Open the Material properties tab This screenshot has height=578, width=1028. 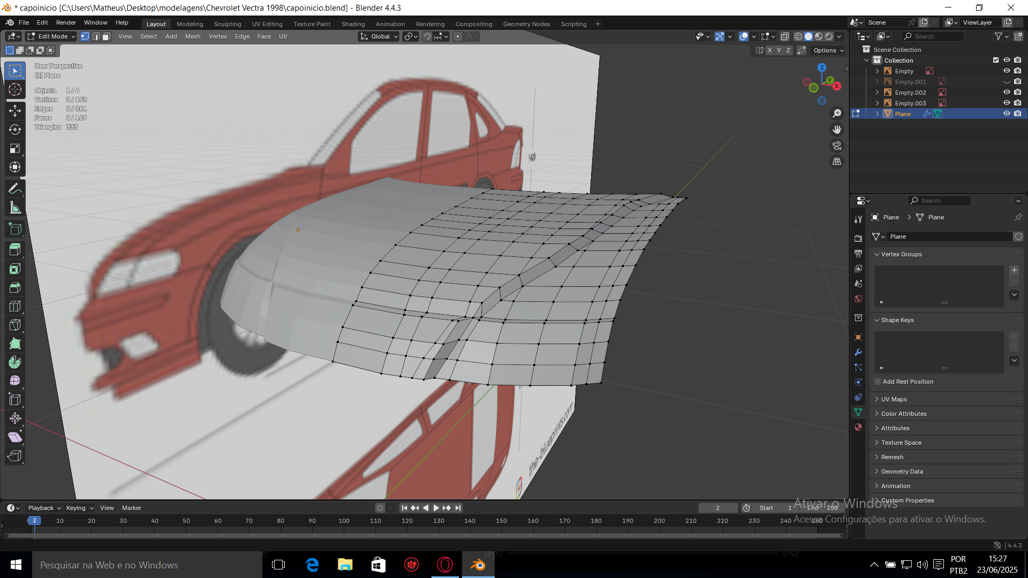coord(858,427)
